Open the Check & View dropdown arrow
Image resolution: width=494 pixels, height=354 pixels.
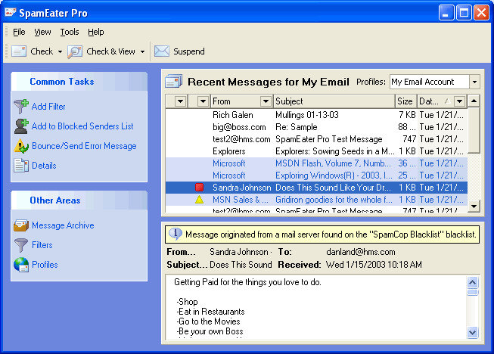click(x=142, y=51)
